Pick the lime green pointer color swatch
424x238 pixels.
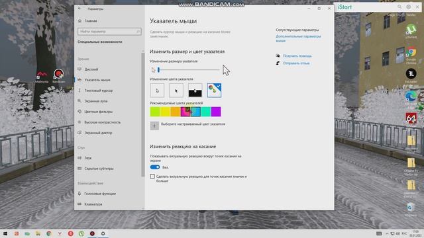pyautogui.click(x=155, y=112)
